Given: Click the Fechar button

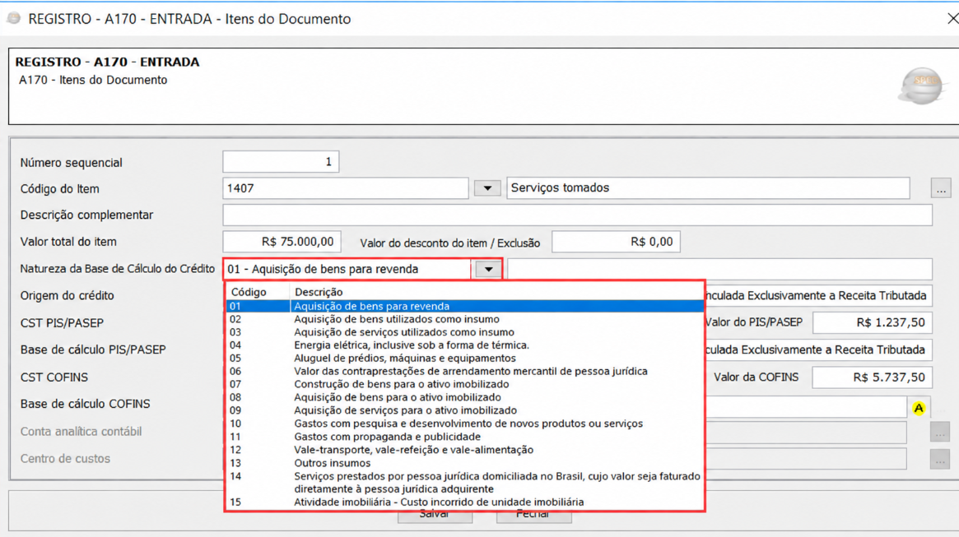Looking at the screenshot, I should (x=533, y=516).
